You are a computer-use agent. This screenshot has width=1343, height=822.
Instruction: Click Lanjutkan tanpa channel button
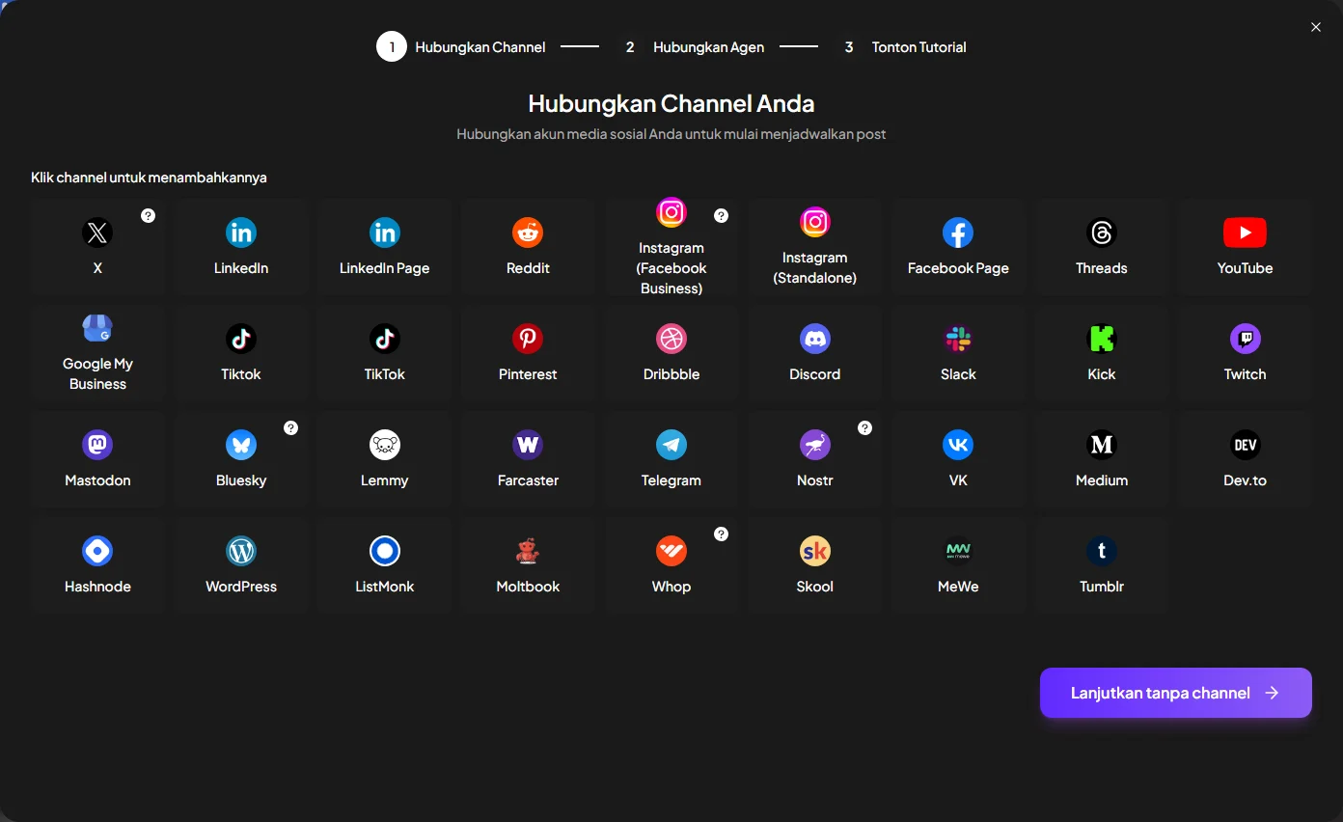click(x=1176, y=693)
